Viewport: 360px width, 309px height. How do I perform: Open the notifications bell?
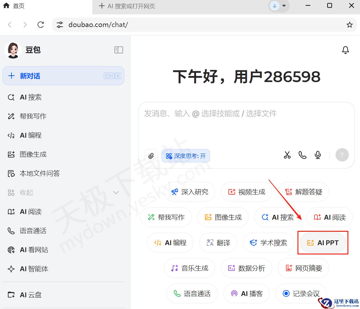click(x=345, y=50)
